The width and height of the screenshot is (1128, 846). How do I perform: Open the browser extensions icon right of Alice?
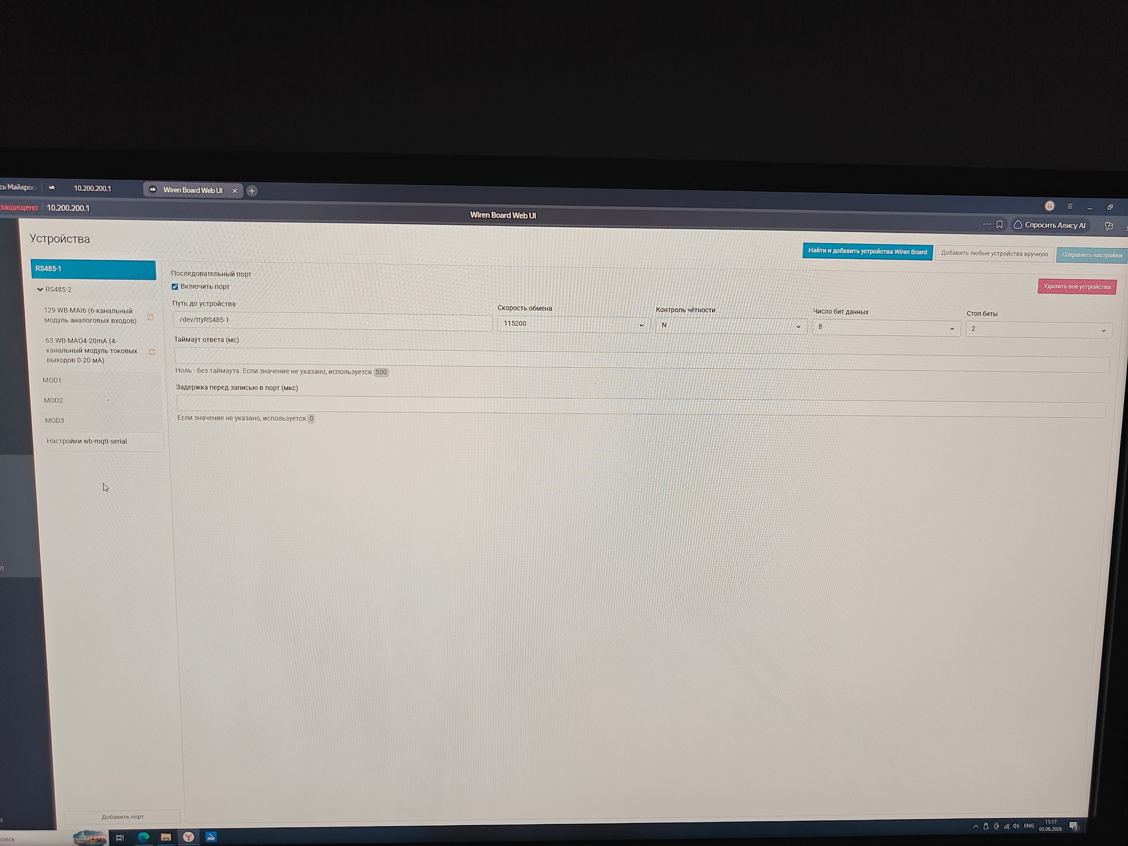(x=1109, y=226)
